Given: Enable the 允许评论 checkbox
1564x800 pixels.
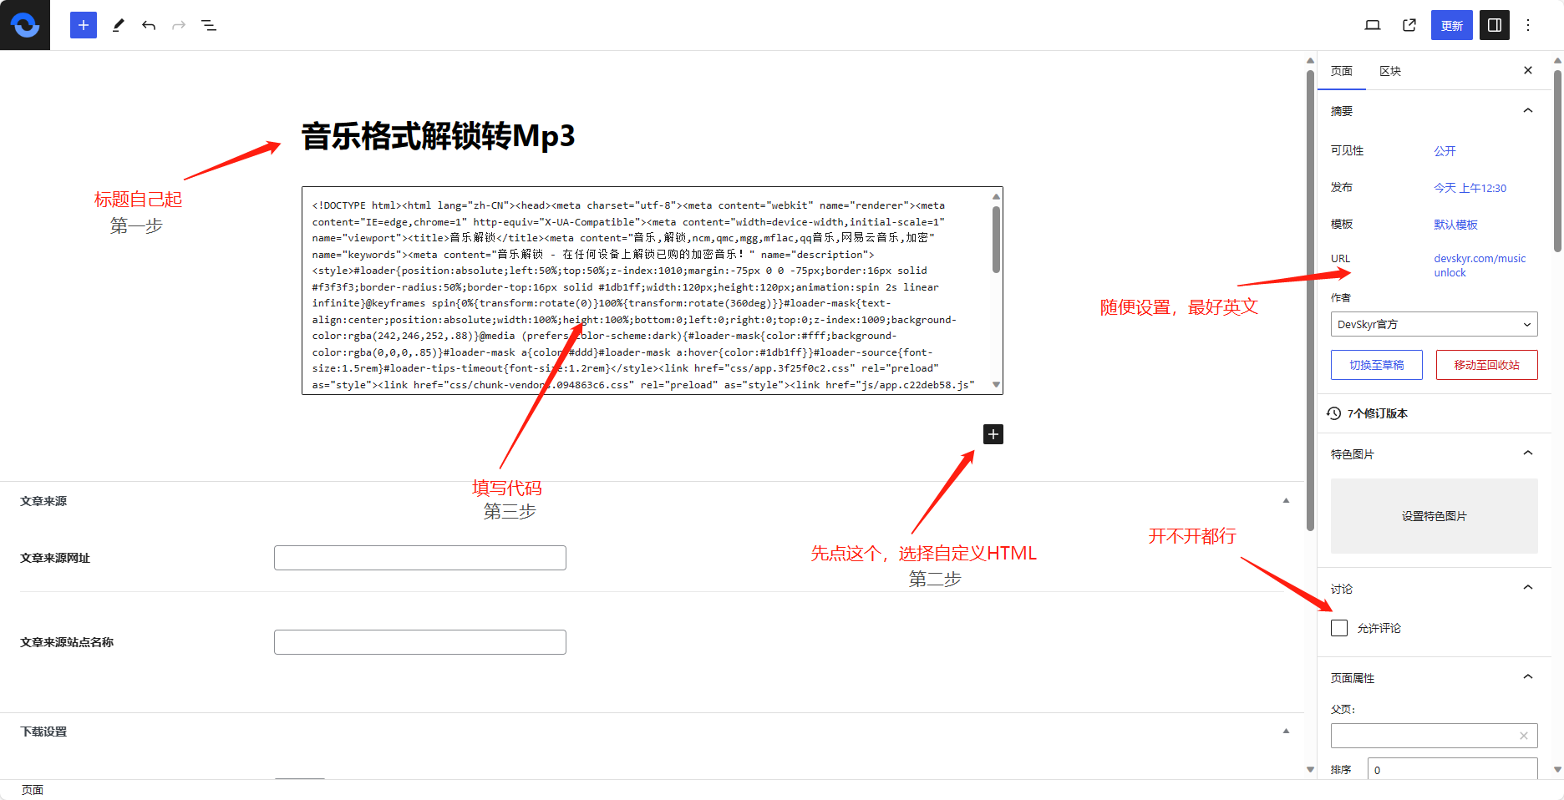Looking at the screenshot, I should tap(1339, 628).
